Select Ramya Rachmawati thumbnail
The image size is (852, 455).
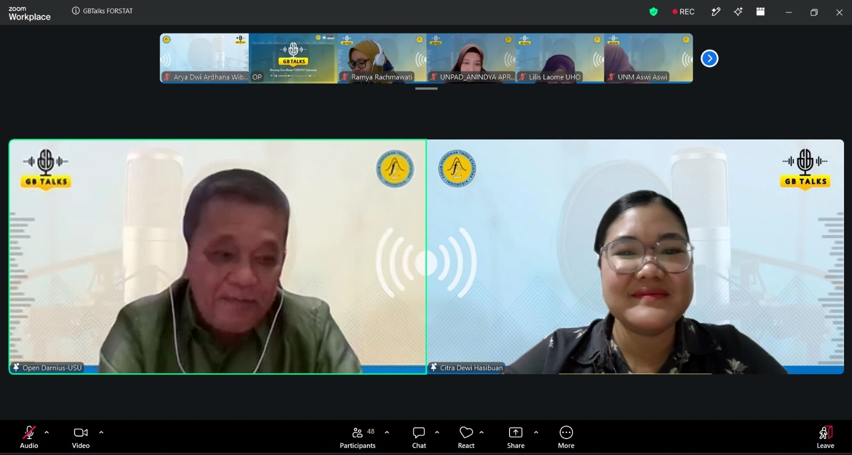click(x=382, y=58)
